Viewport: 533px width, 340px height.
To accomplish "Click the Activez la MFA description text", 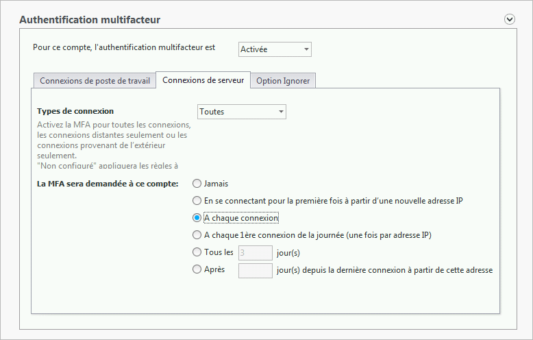I will click(114, 145).
